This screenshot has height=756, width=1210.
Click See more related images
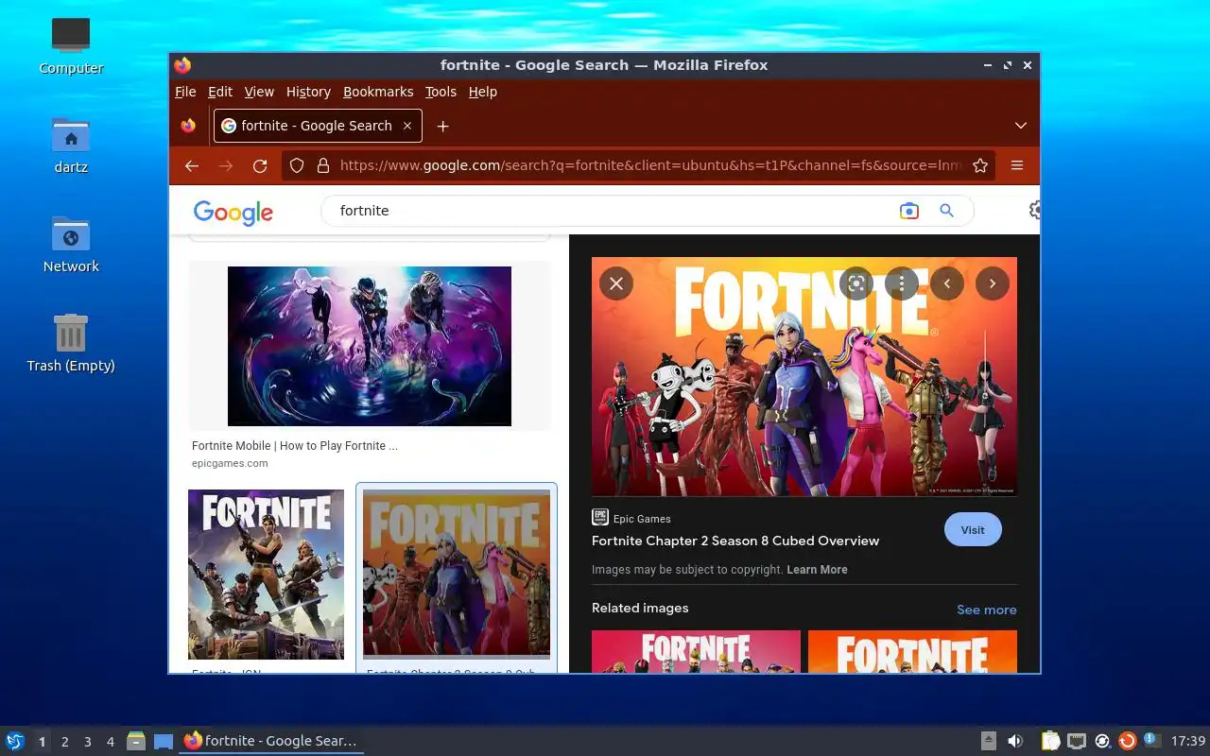pos(987,610)
